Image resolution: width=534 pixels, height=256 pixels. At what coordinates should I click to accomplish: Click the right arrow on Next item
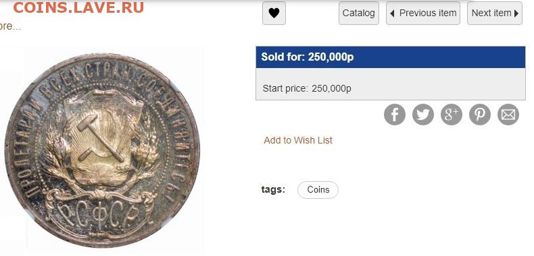(x=516, y=13)
